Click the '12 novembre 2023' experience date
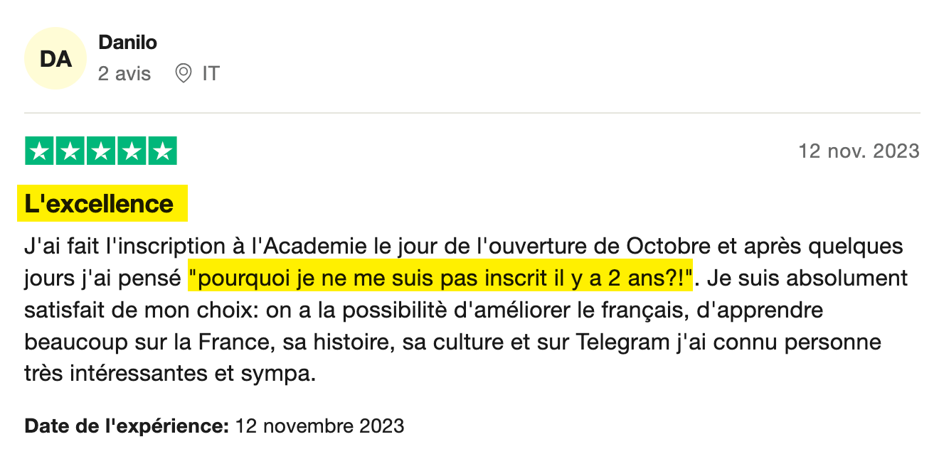The height and width of the screenshot is (449, 939). 319,426
